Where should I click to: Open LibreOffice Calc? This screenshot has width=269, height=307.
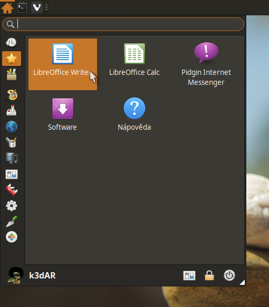point(134,64)
